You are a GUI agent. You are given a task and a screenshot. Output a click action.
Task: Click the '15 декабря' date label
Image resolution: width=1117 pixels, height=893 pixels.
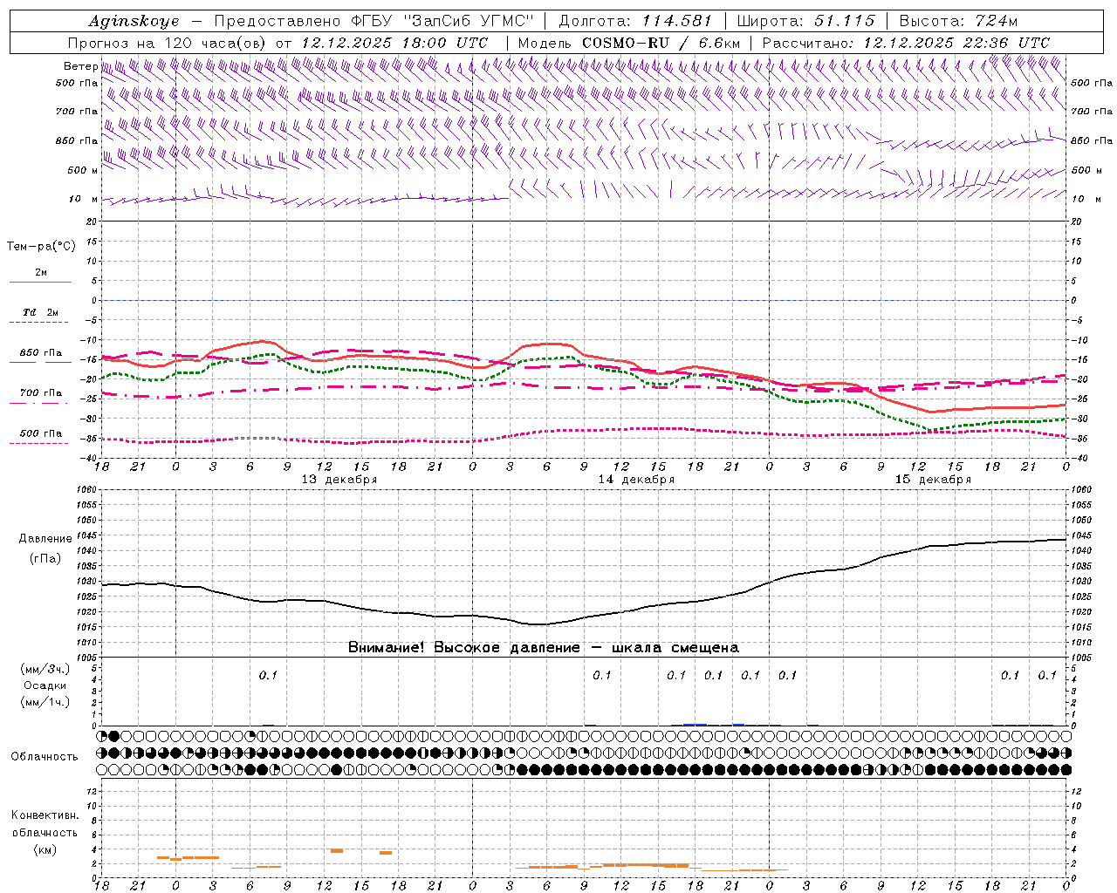(x=933, y=480)
